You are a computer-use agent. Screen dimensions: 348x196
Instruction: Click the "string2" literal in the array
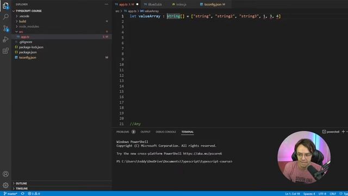225,16
